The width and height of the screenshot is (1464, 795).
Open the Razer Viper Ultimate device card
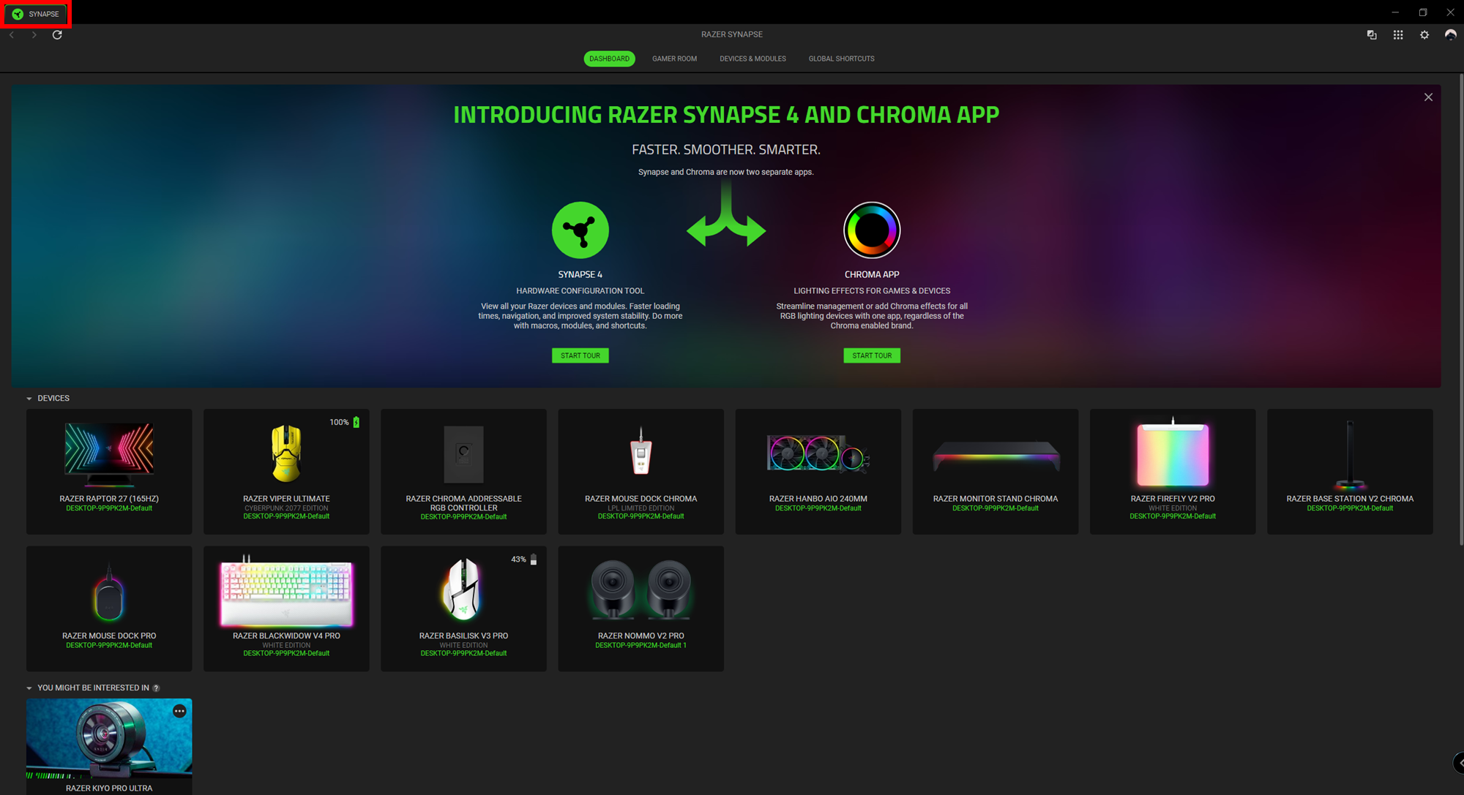point(286,471)
